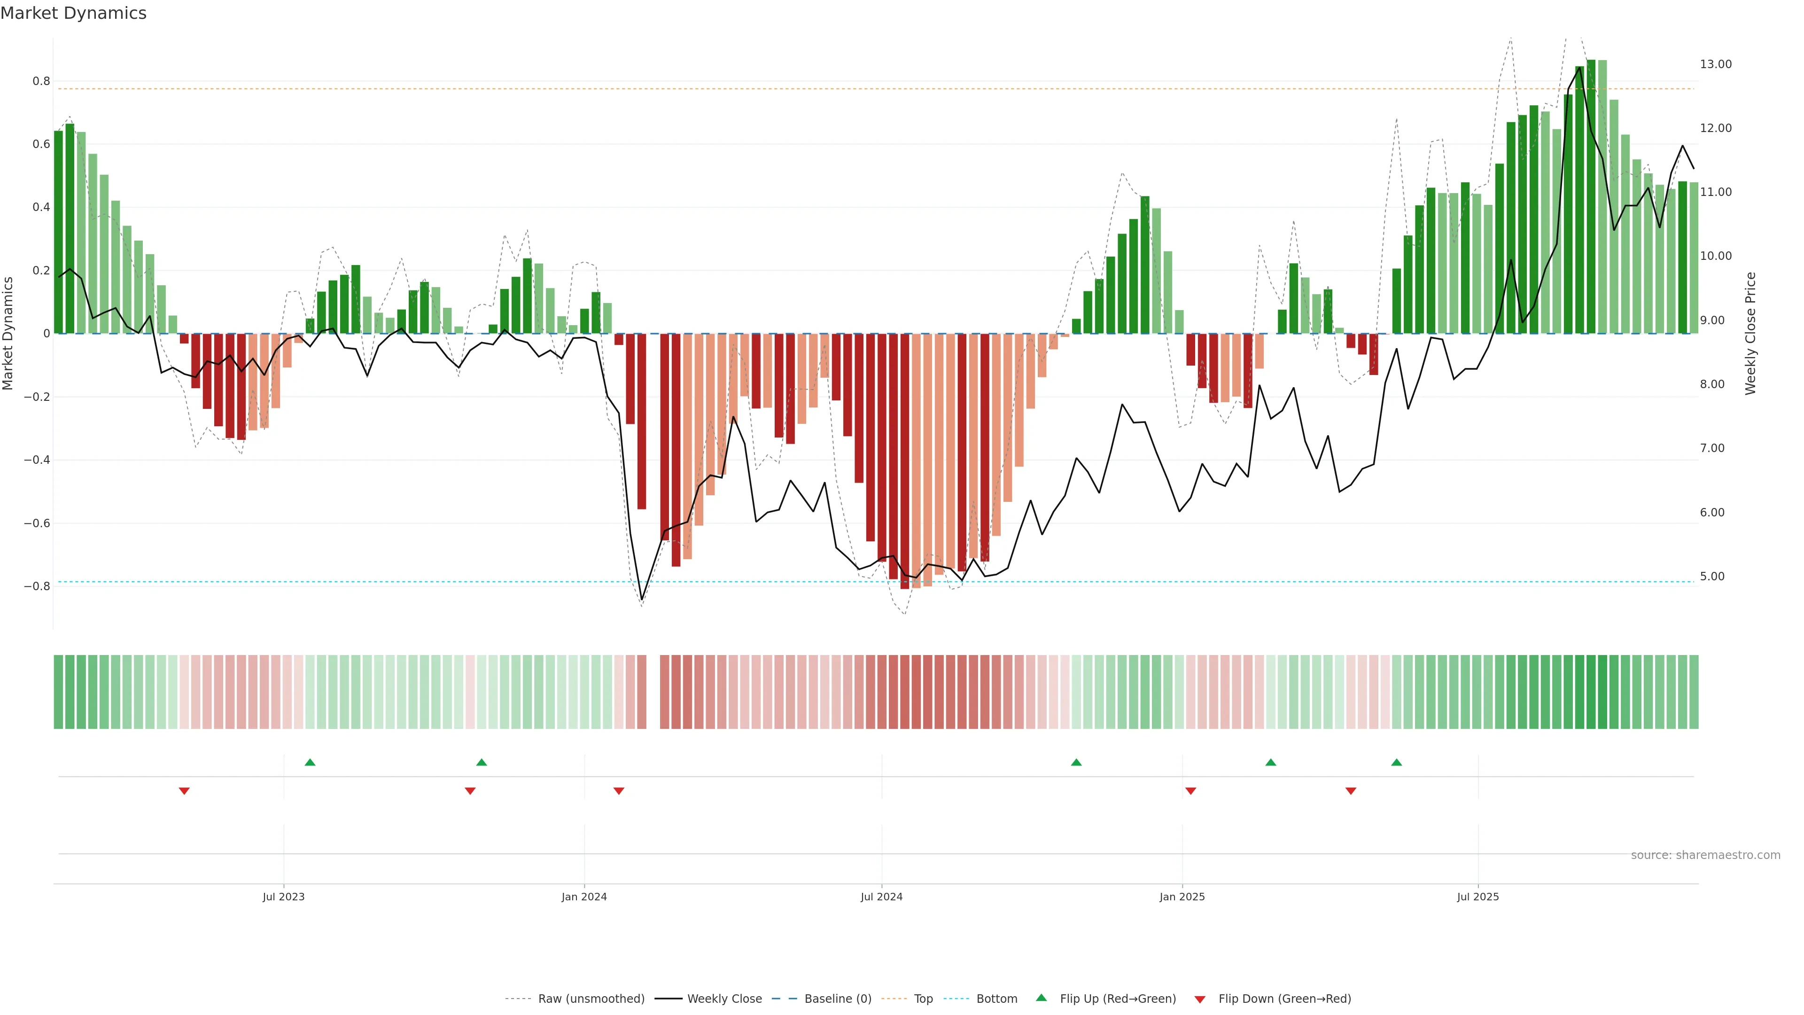Click the red flip-down marker just after Jan 2025
This screenshot has width=1804, height=1015.
pyautogui.click(x=1190, y=791)
